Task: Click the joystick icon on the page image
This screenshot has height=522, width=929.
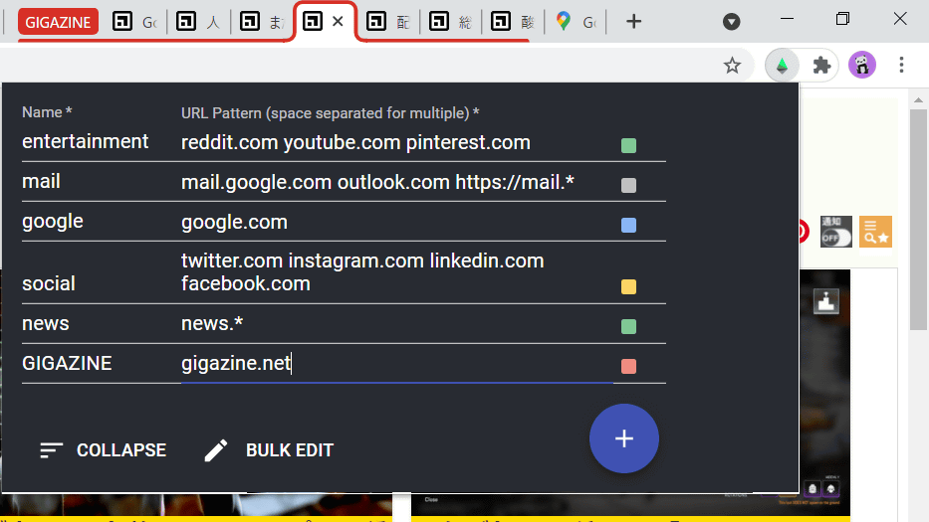Action: coord(825,301)
